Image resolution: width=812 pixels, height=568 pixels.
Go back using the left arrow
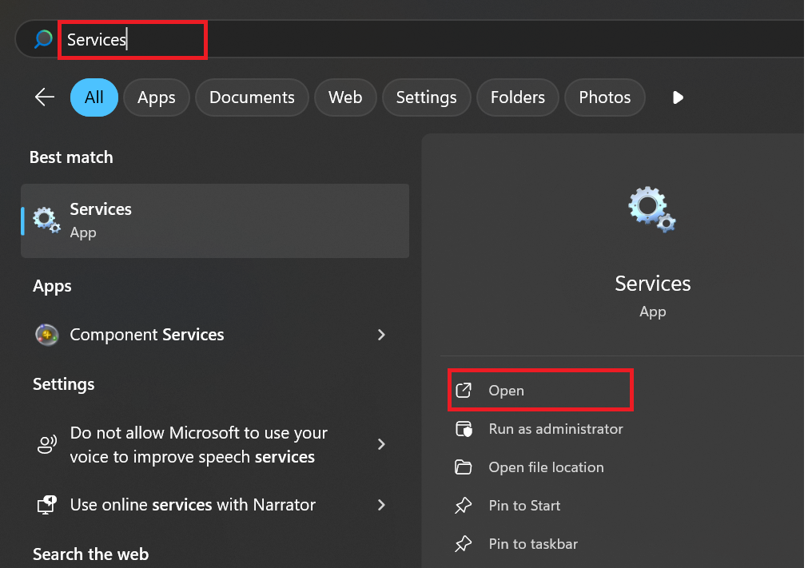[x=45, y=97]
